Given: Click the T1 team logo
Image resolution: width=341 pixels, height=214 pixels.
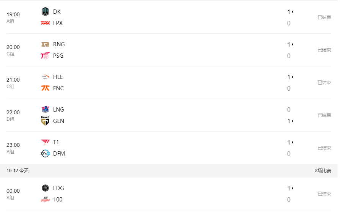Looking at the screenshot, I should click(45, 142).
